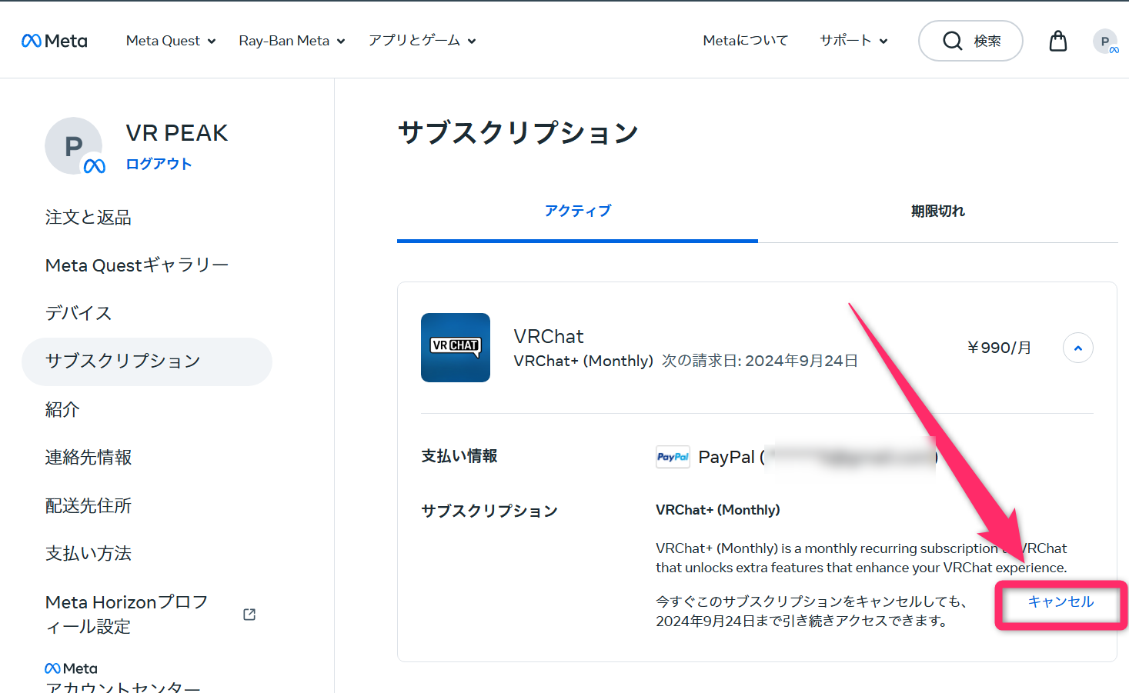1129x693 pixels.
Task: Click the ￥990/月 price text
Action: click(999, 348)
